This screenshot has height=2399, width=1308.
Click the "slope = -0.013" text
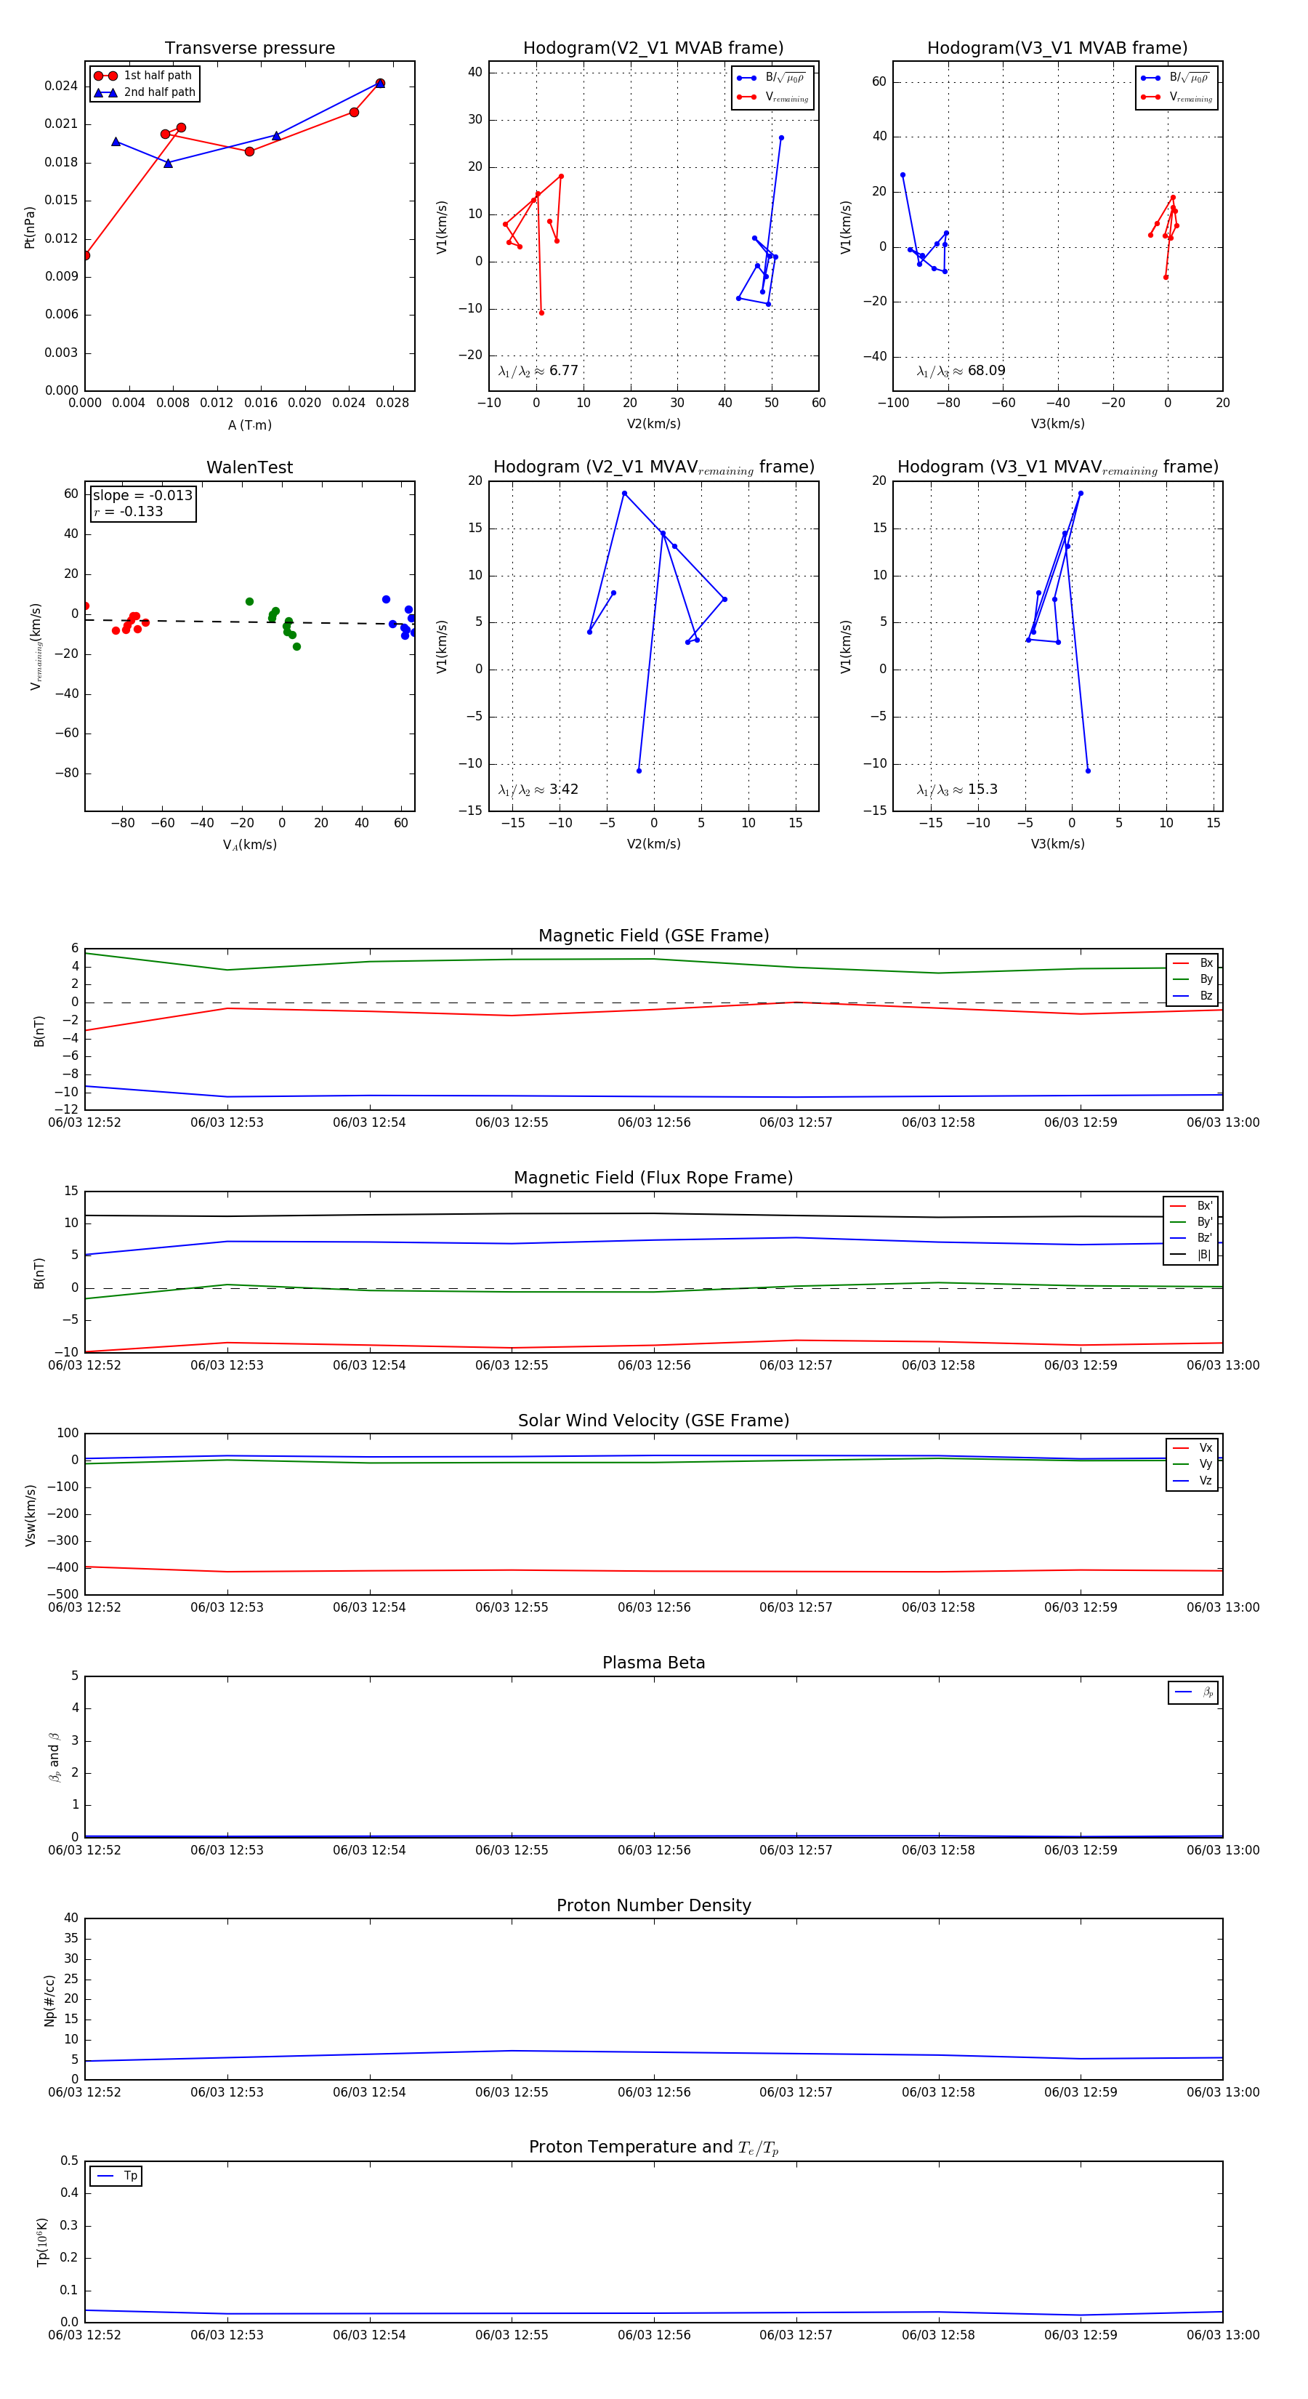pyautogui.click(x=142, y=496)
